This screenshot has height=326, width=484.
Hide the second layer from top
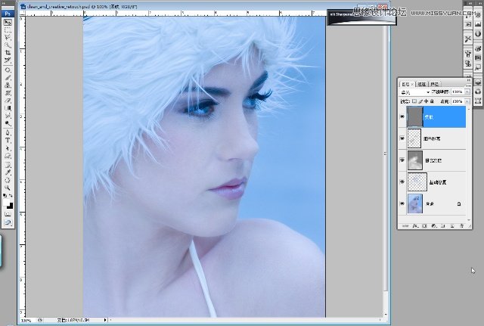[402, 138]
